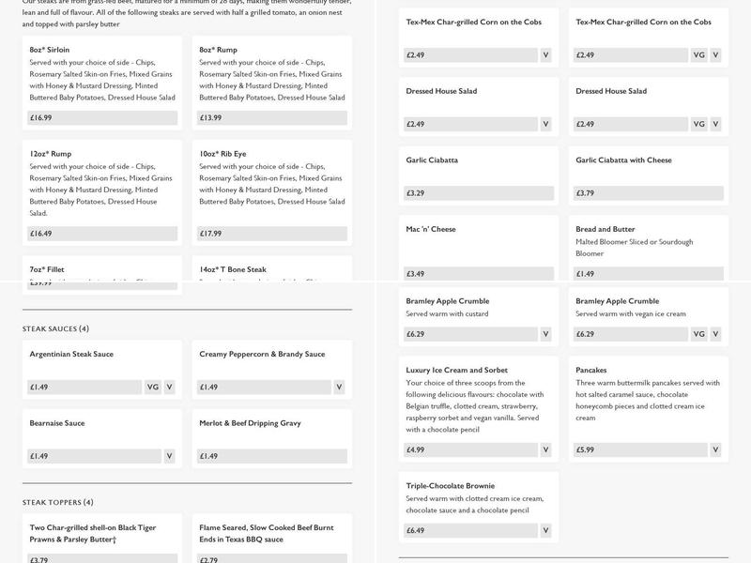Click the V badge on Luxury Ice Cream and Sorbet
Image resolution: width=751 pixels, height=563 pixels.
click(x=545, y=449)
